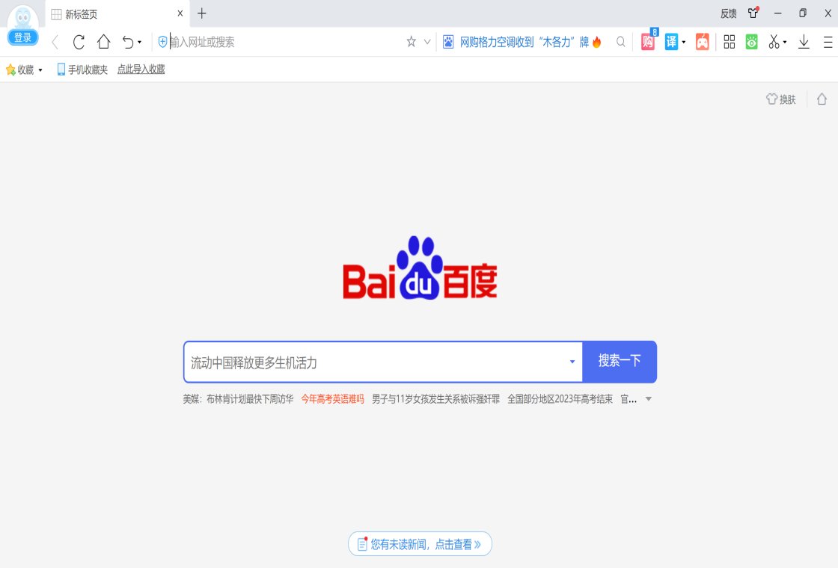
Task: Open the downloads arrow icon
Action: pos(804,42)
